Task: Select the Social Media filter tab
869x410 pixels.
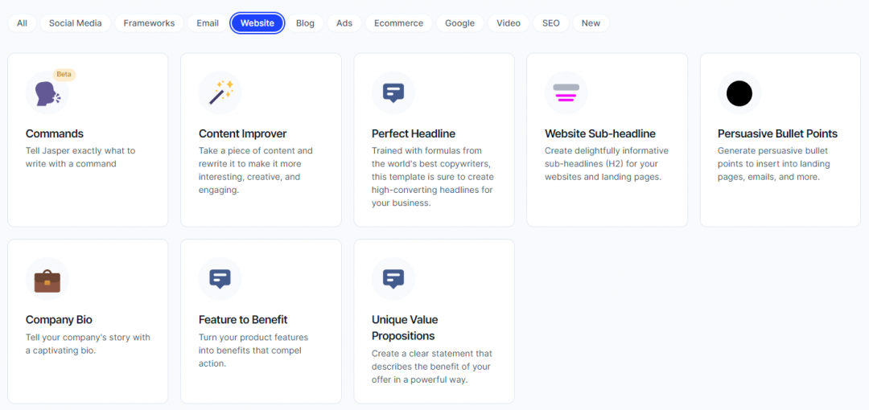Action: [76, 23]
